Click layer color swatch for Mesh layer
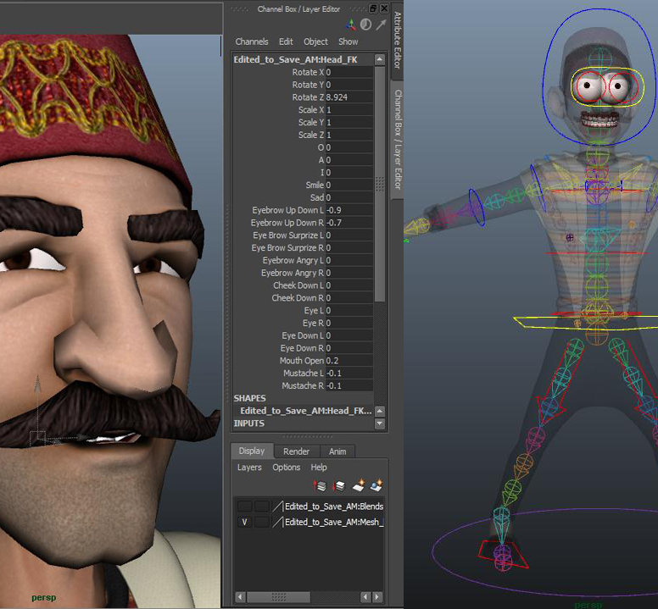The height and width of the screenshot is (609, 658). (x=277, y=523)
